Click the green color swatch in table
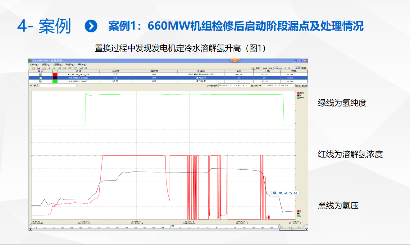 (55, 81)
